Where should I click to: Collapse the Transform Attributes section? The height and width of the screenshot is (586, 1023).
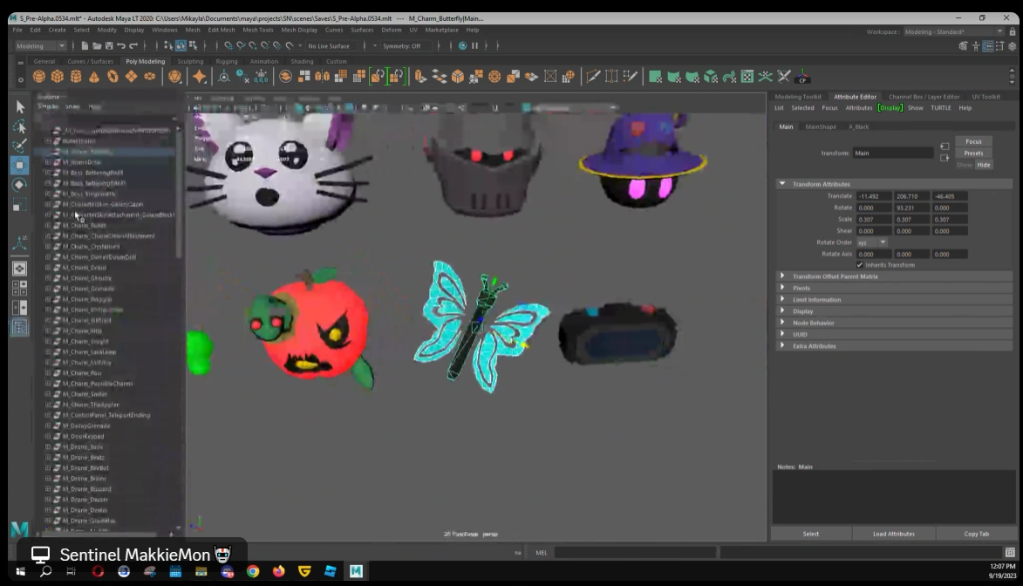[782, 184]
